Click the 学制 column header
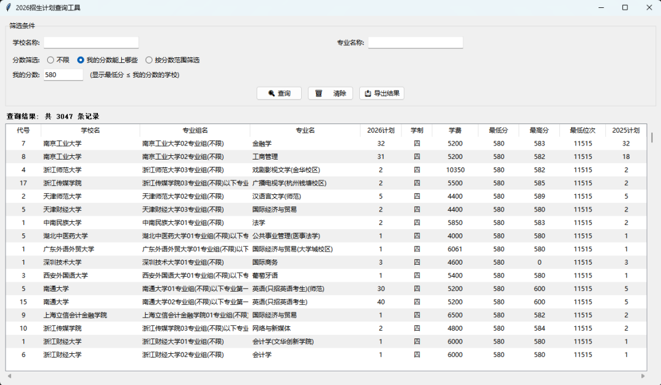Image resolution: width=661 pixels, height=385 pixels. point(417,130)
